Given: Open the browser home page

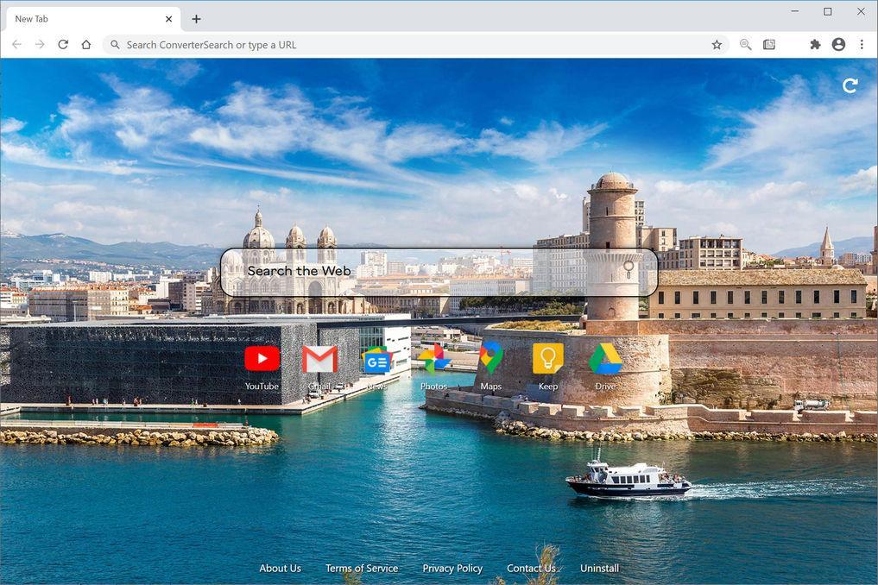Looking at the screenshot, I should (x=85, y=44).
